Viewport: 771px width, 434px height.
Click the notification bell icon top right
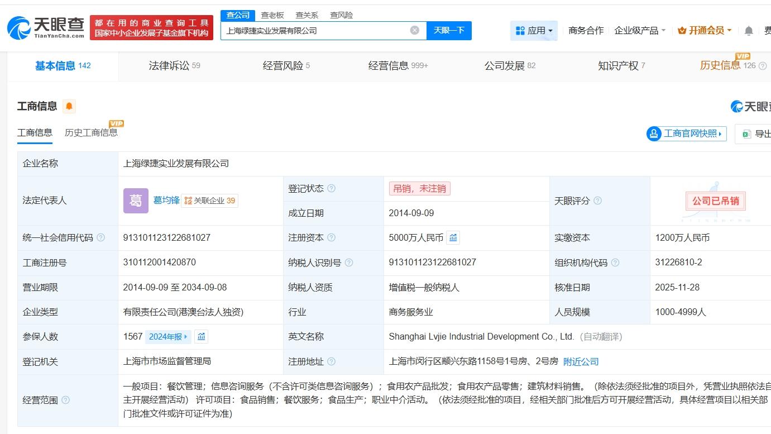[748, 31]
